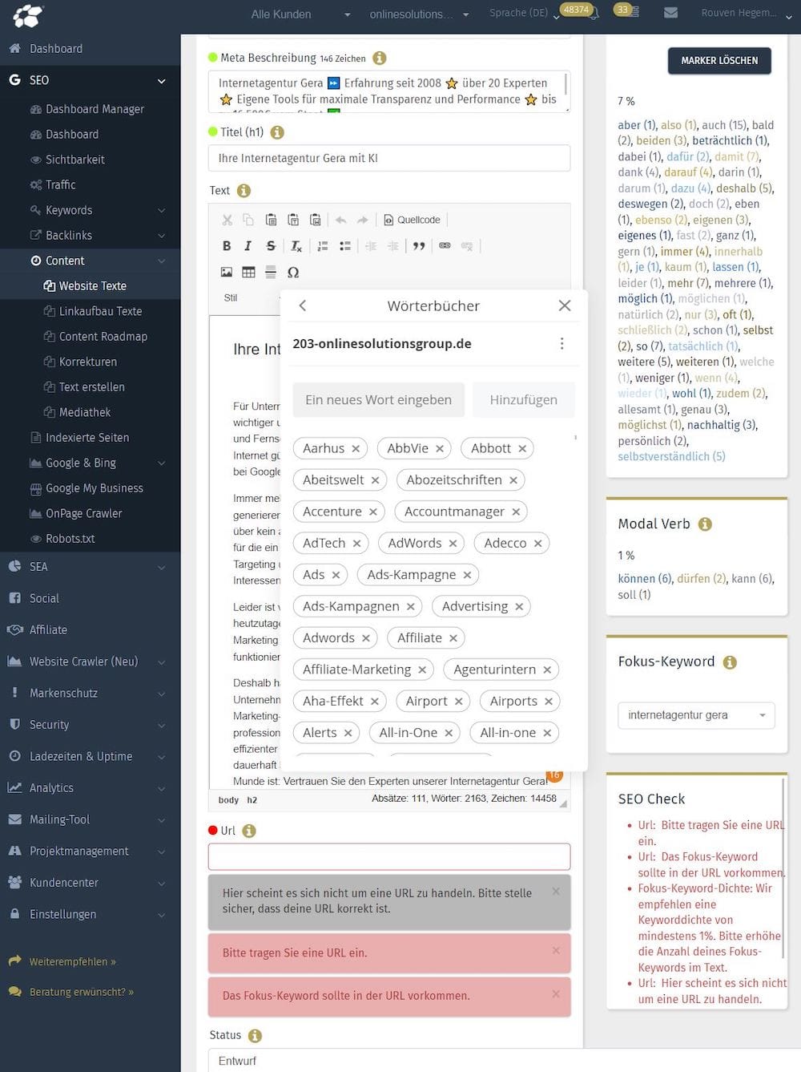Viewport: 801px width, 1072px height.
Task: Click the Insert image icon
Action: (x=227, y=273)
